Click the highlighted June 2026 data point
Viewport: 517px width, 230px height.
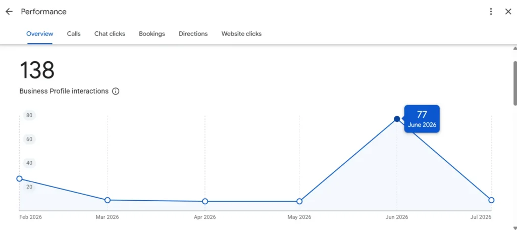click(397, 119)
